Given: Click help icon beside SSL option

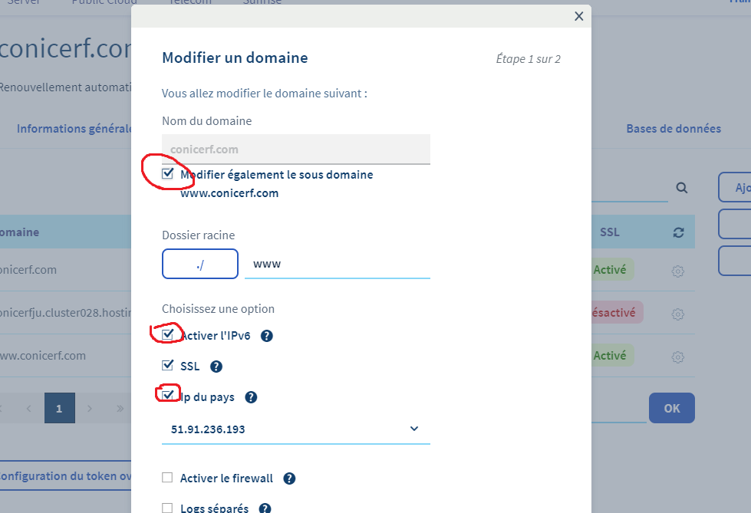Looking at the screenshot, I should tap(216, 367).
